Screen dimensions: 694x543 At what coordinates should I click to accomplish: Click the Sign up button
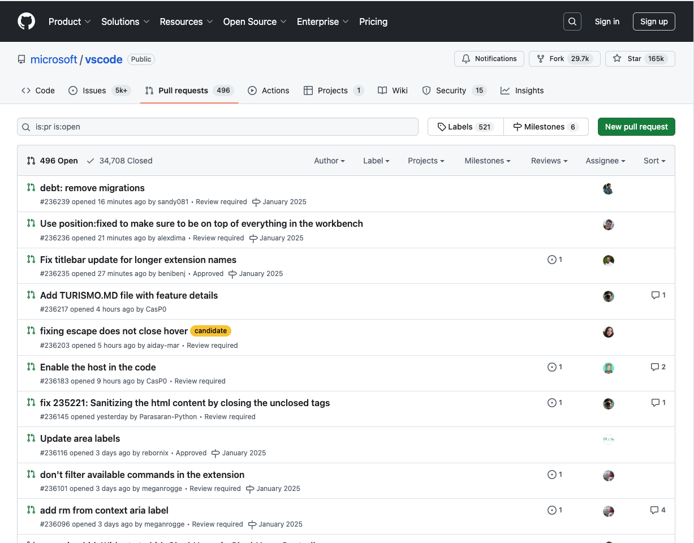[x=654, y=21]
